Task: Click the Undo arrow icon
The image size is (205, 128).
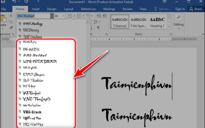Action: tap(14, 1)
